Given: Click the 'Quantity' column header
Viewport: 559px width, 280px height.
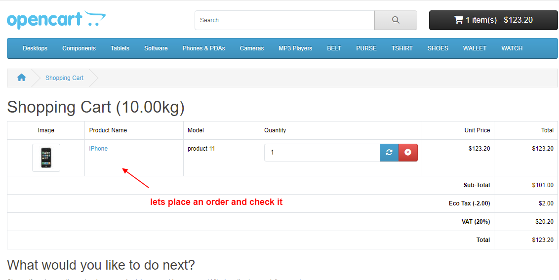Looking at the screenshot, I should point(275,130).
